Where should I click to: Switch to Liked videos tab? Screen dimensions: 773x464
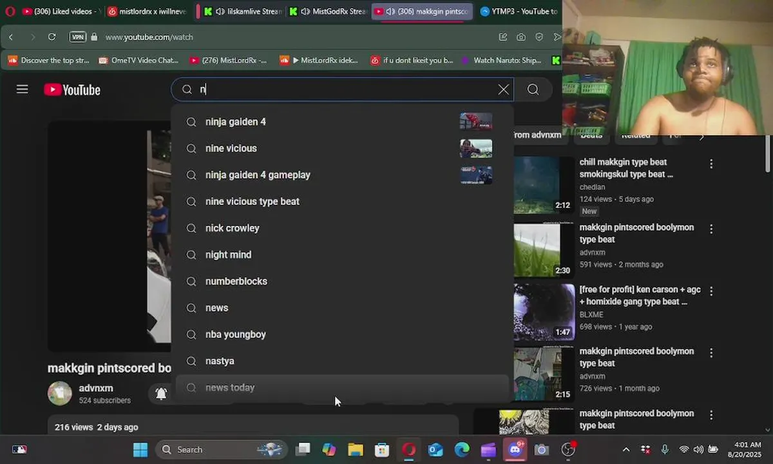tap(61, 12)
